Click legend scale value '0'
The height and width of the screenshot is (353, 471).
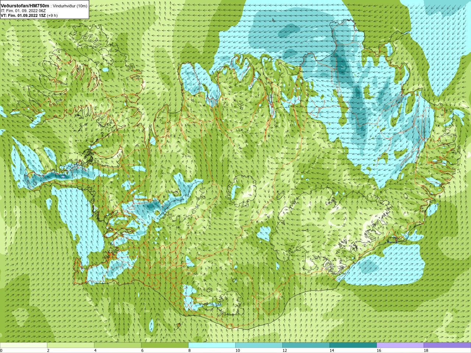1,350
